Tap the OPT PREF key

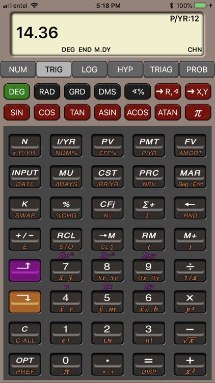(x=24, y=364)
